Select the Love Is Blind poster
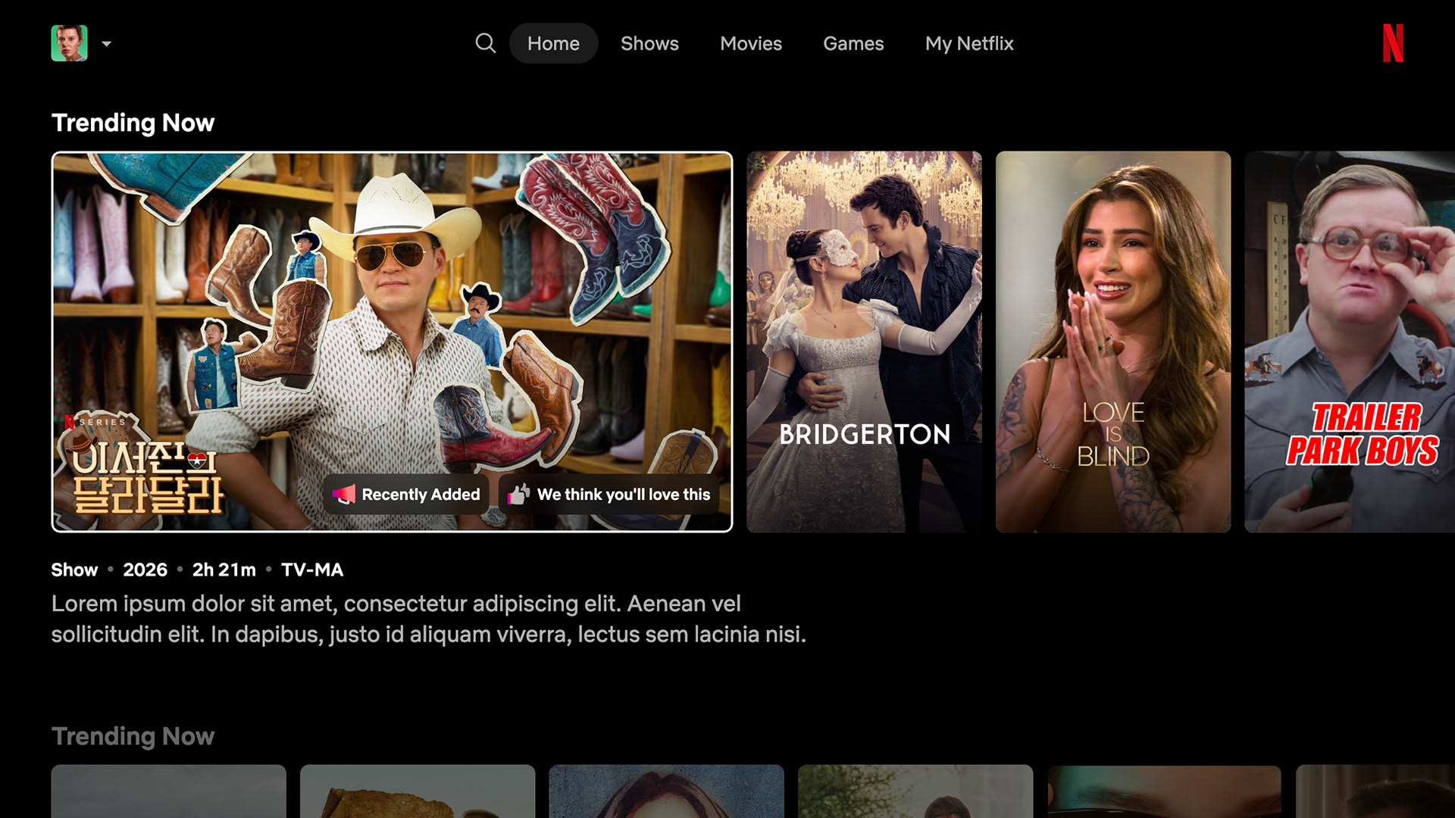The width and height of the screenshot is (1455, 818). coord(1112,341)
